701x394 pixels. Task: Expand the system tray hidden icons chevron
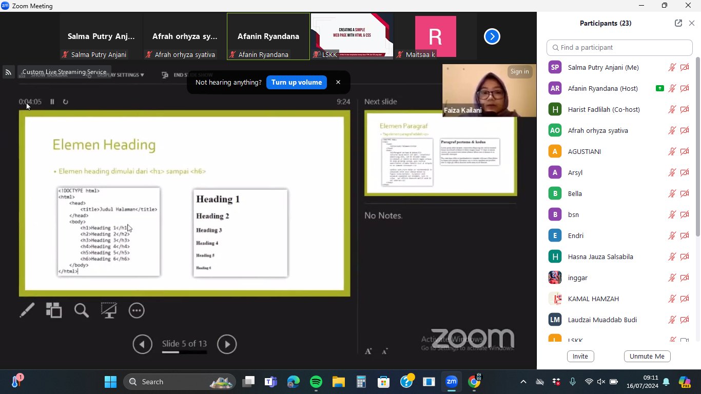coord(523,382)
